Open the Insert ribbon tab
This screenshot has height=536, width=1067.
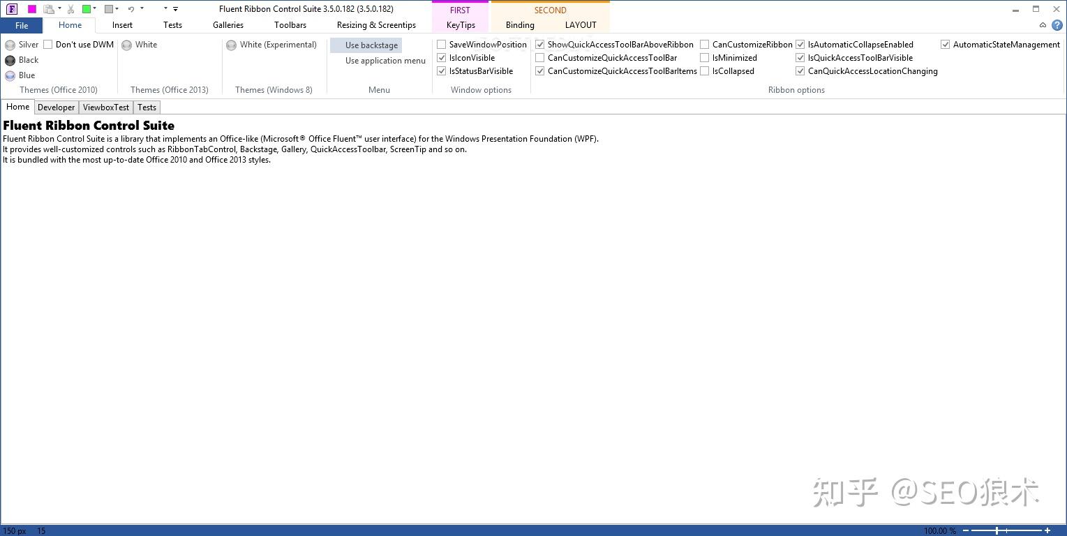pyautogui.click(x=122, y=24)
